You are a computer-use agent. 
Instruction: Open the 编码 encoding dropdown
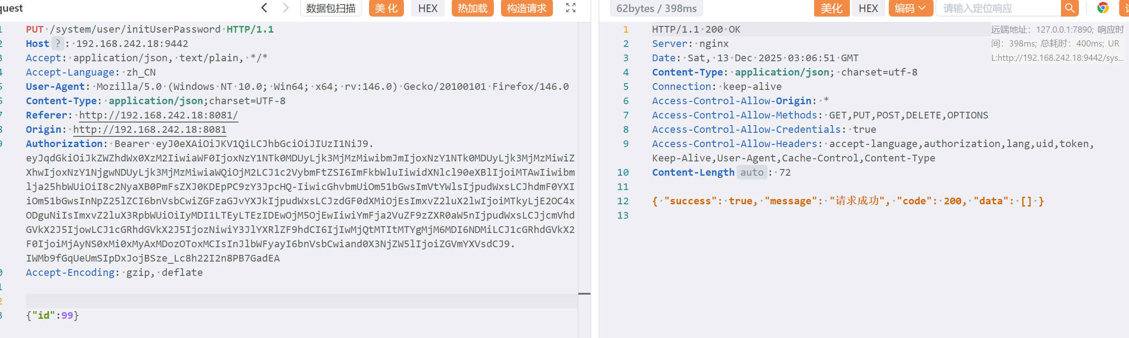[910, 8]
